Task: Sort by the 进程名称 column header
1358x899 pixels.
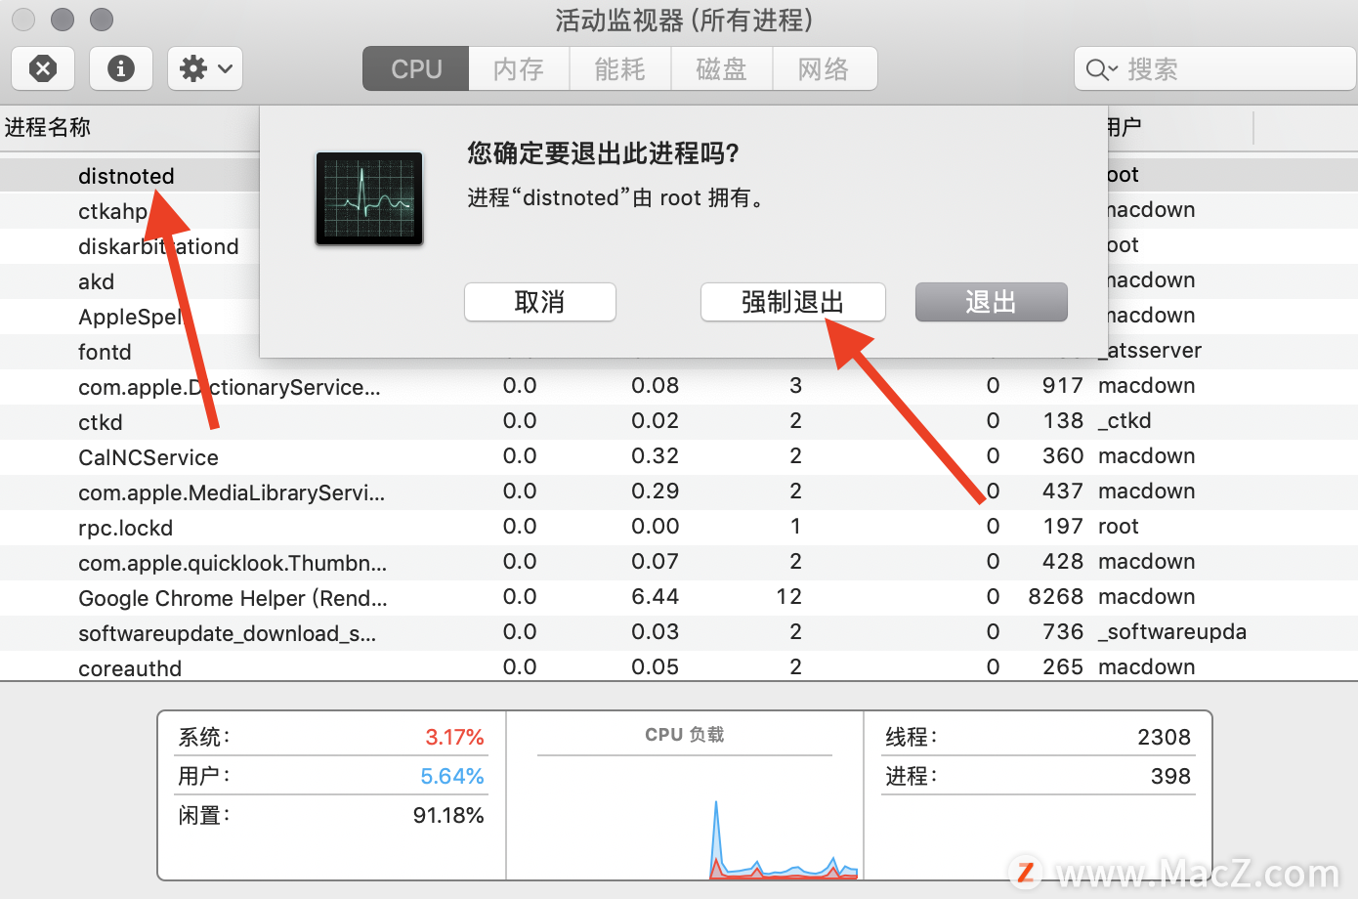Action: coord(48,127)
